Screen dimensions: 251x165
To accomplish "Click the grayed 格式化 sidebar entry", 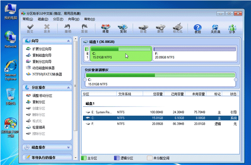I will click(34, 121).
